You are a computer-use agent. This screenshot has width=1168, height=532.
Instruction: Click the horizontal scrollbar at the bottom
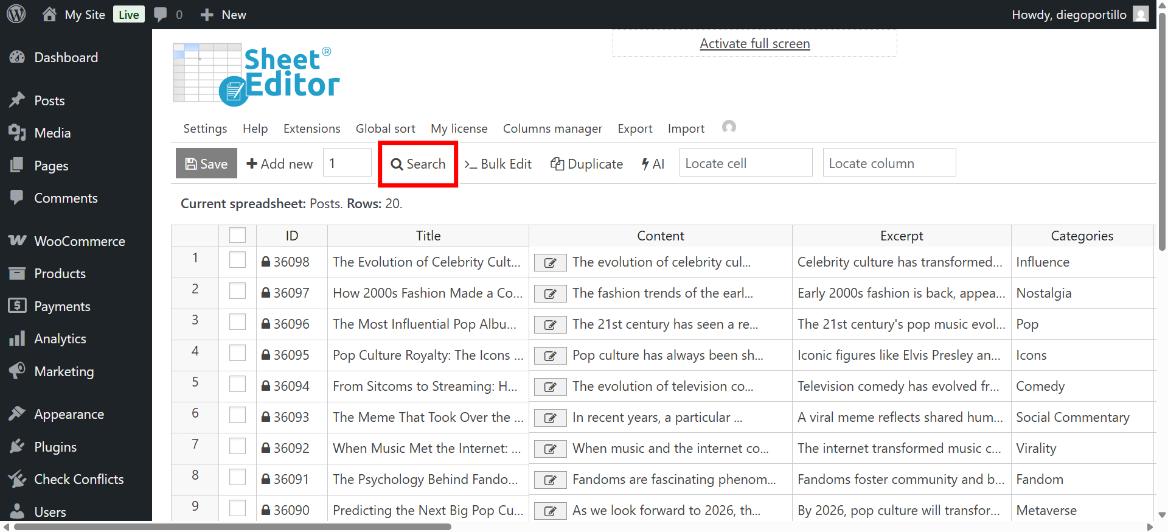[231, 527]
